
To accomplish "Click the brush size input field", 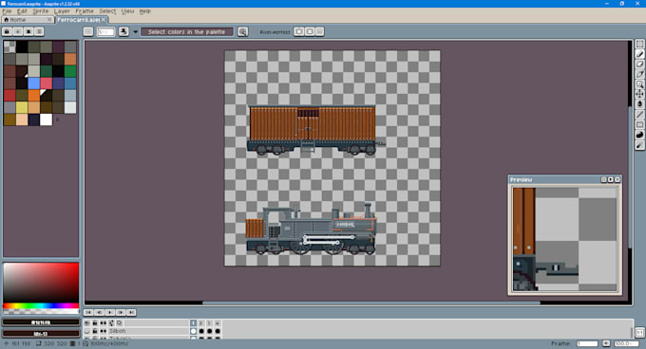I will click(x=105, y=31).
